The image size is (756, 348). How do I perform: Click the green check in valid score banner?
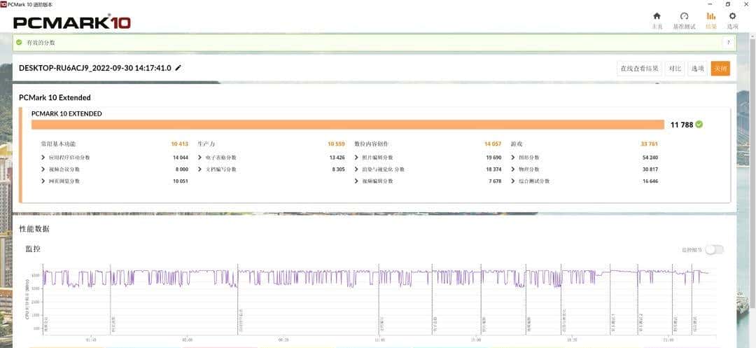click(x=19, y=43)
